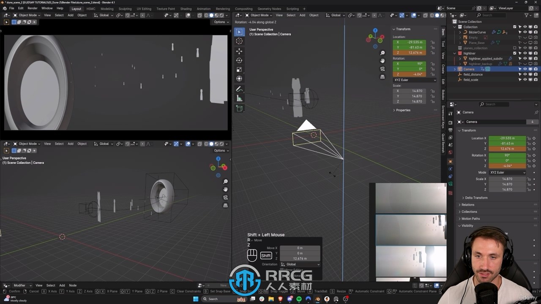Open the Object properties tab icon
The image size is (541, 304).
point(451,162)
